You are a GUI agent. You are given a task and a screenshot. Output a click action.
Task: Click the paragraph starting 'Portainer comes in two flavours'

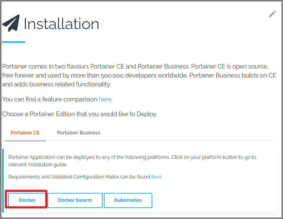[139, 75]
